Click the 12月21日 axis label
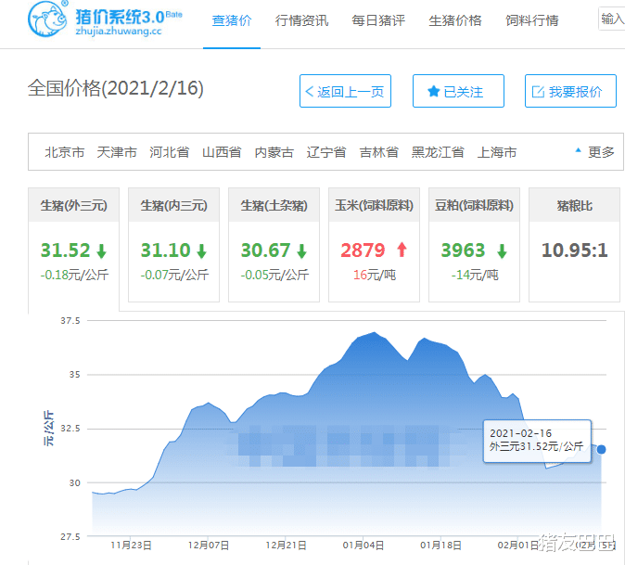The image size is (625, 565). point(286,546)
